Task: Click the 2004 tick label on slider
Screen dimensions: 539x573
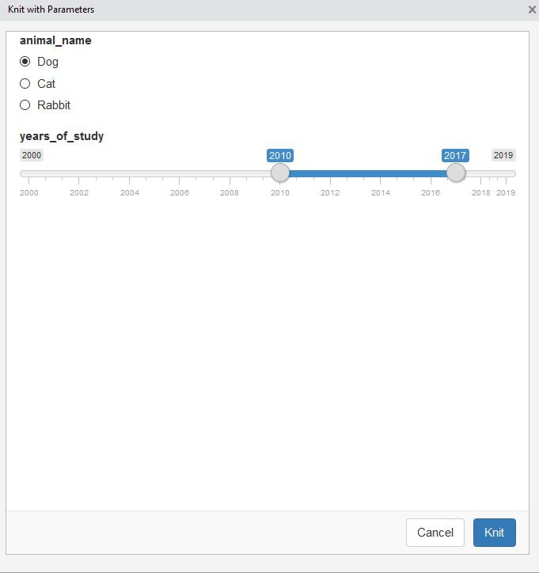Action: pyautogui.click(x=130, y=192)
